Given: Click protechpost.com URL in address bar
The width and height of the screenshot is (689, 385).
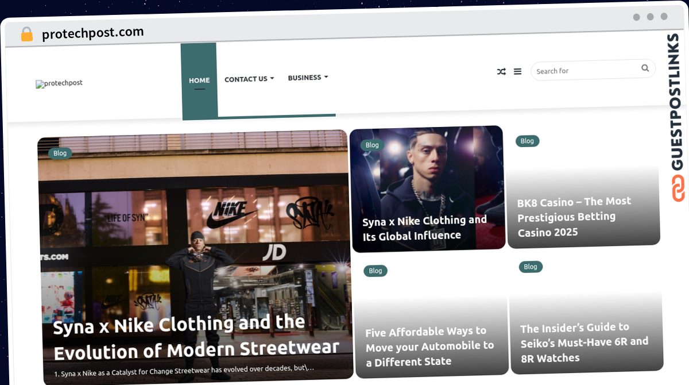Looking at the screenshot, I should click(x=93, y=33).
